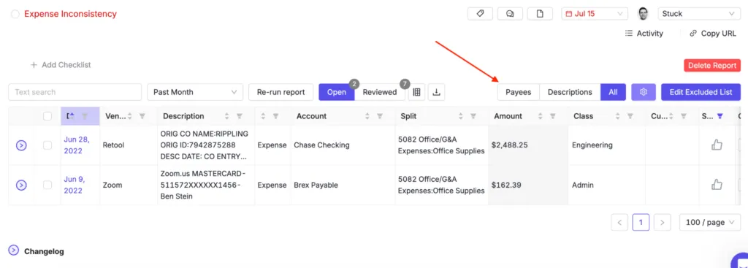Expand the Retool row
The image size is (748, 268).
(21, 145)
